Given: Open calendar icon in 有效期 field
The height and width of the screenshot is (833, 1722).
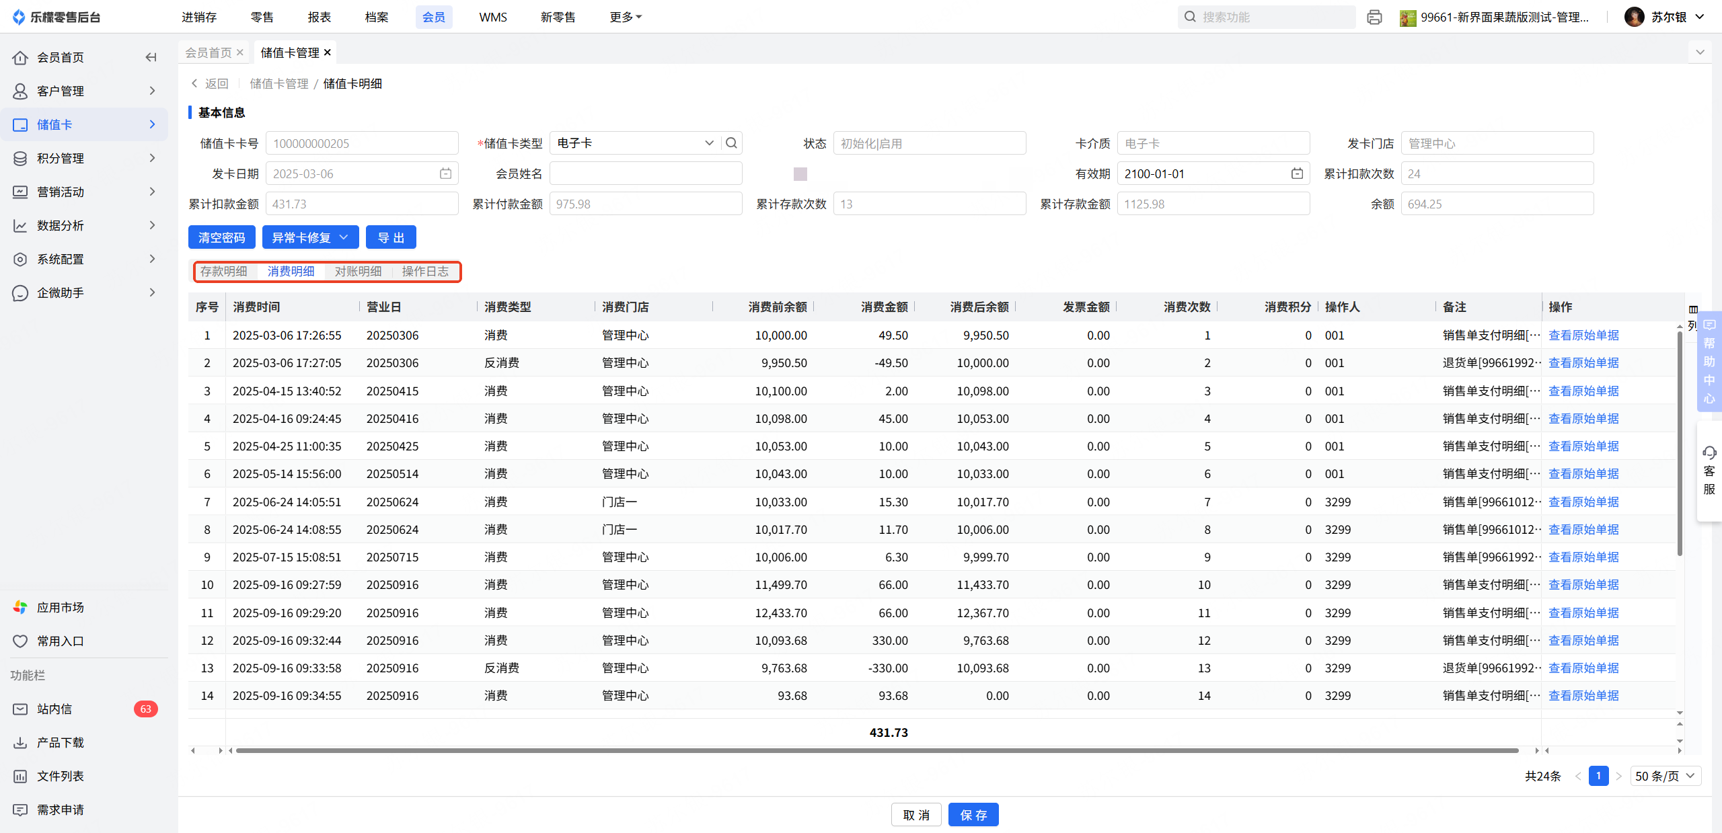Looking at the screenshot, I should [1297, 174].
